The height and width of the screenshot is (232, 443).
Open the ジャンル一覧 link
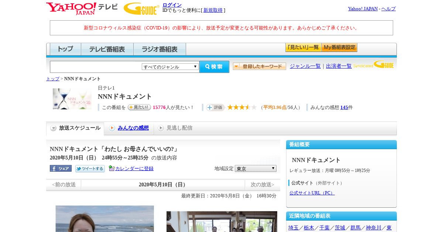tap(305, 66)
